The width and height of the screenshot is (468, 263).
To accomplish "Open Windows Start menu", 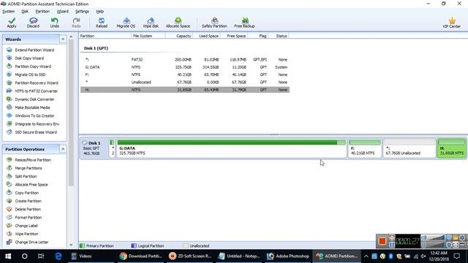I will (x=8, y=256).
